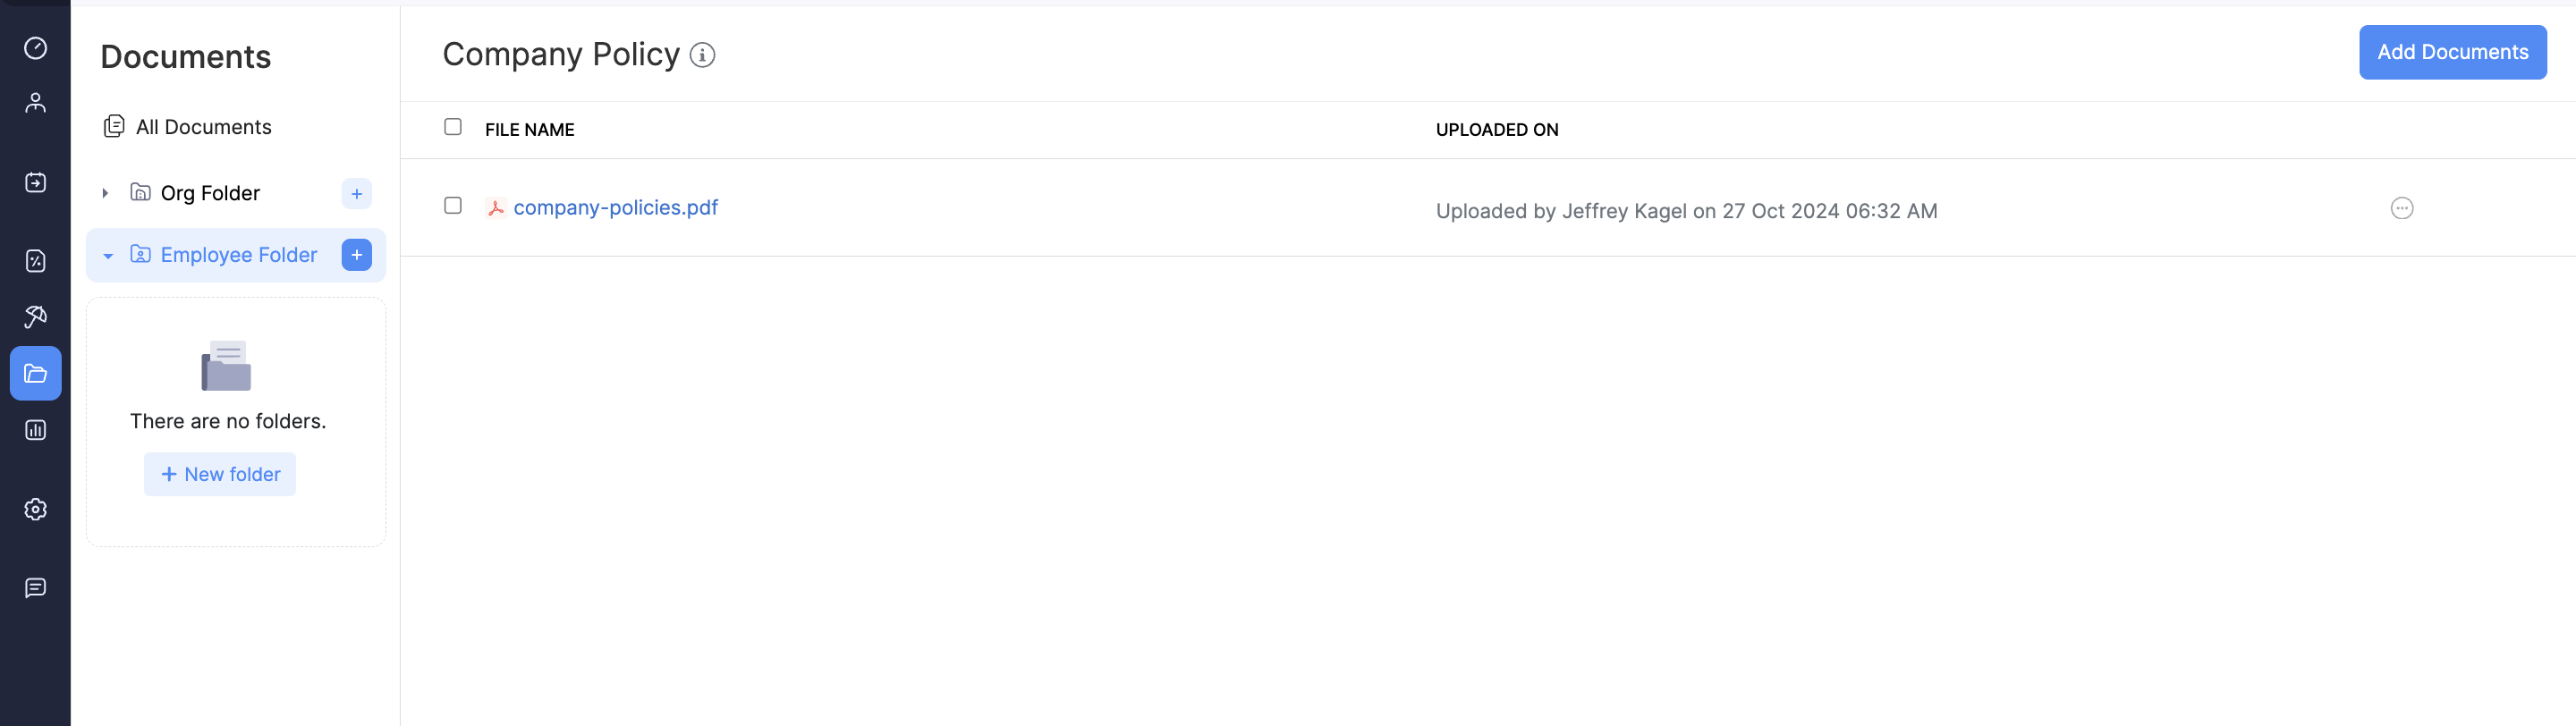Open the dashboard gauge icon in sidebar
Image resolution: width=2576 pixels, height=726 pixels.
(x=36, y=48)
